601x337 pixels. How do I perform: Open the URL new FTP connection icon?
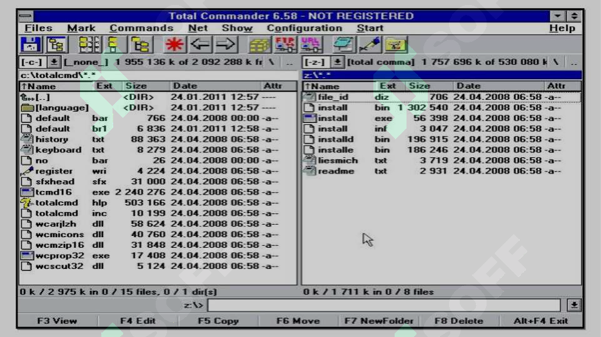pos(310,44)
